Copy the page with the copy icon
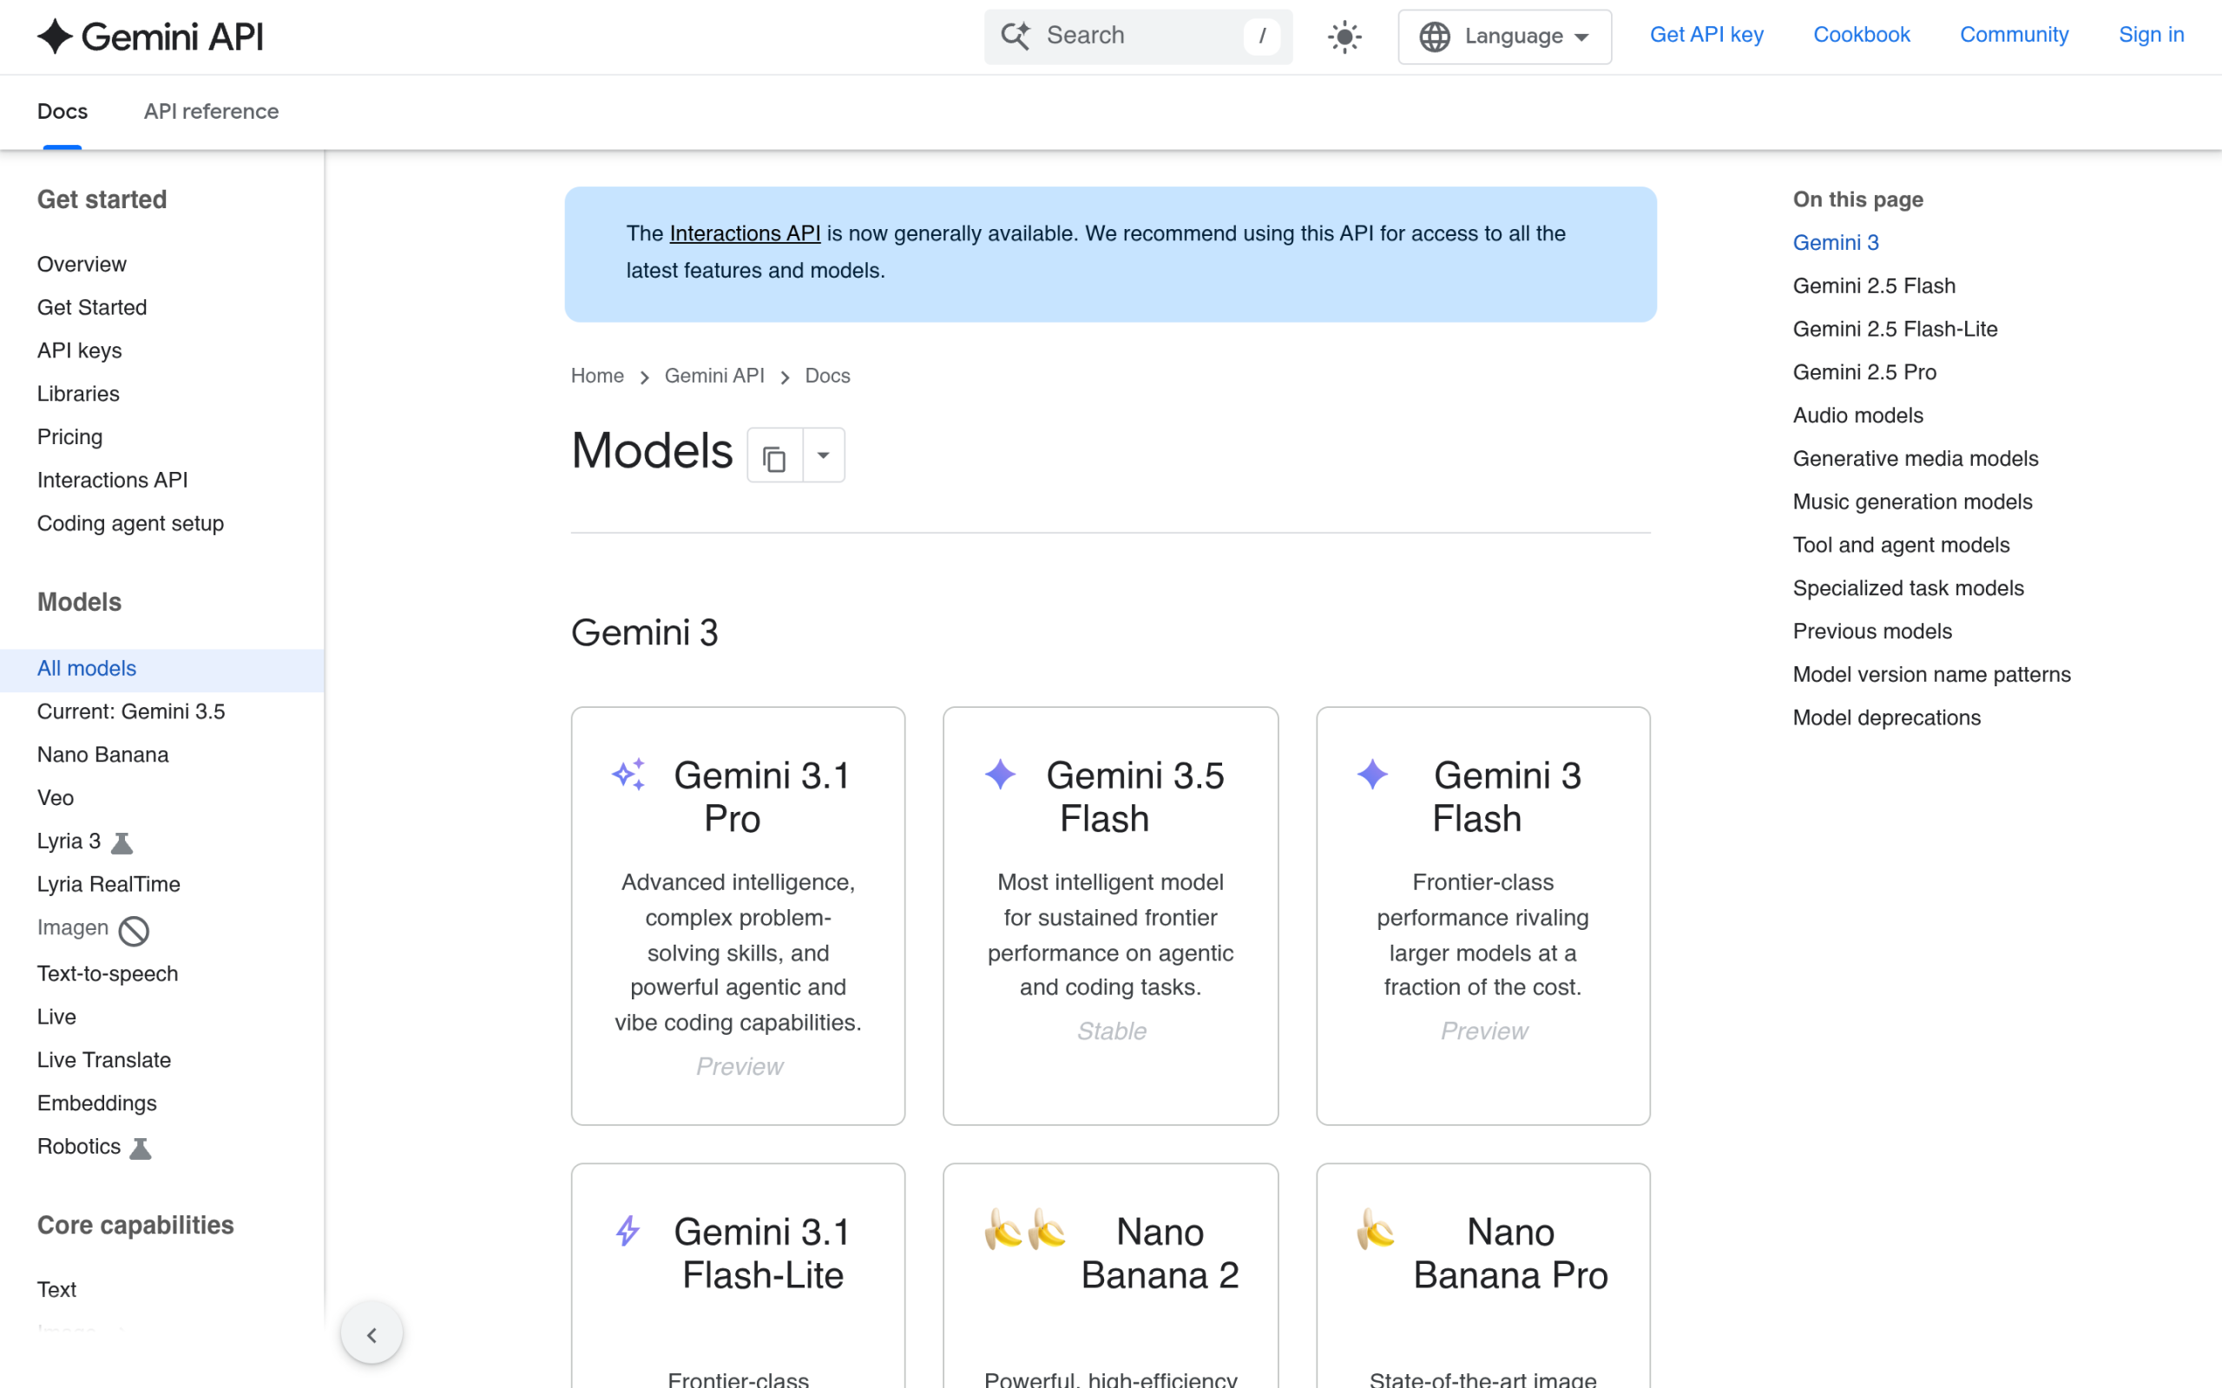The height and width of the screenshot is (1388, 2222). click(x=774, y=455)
